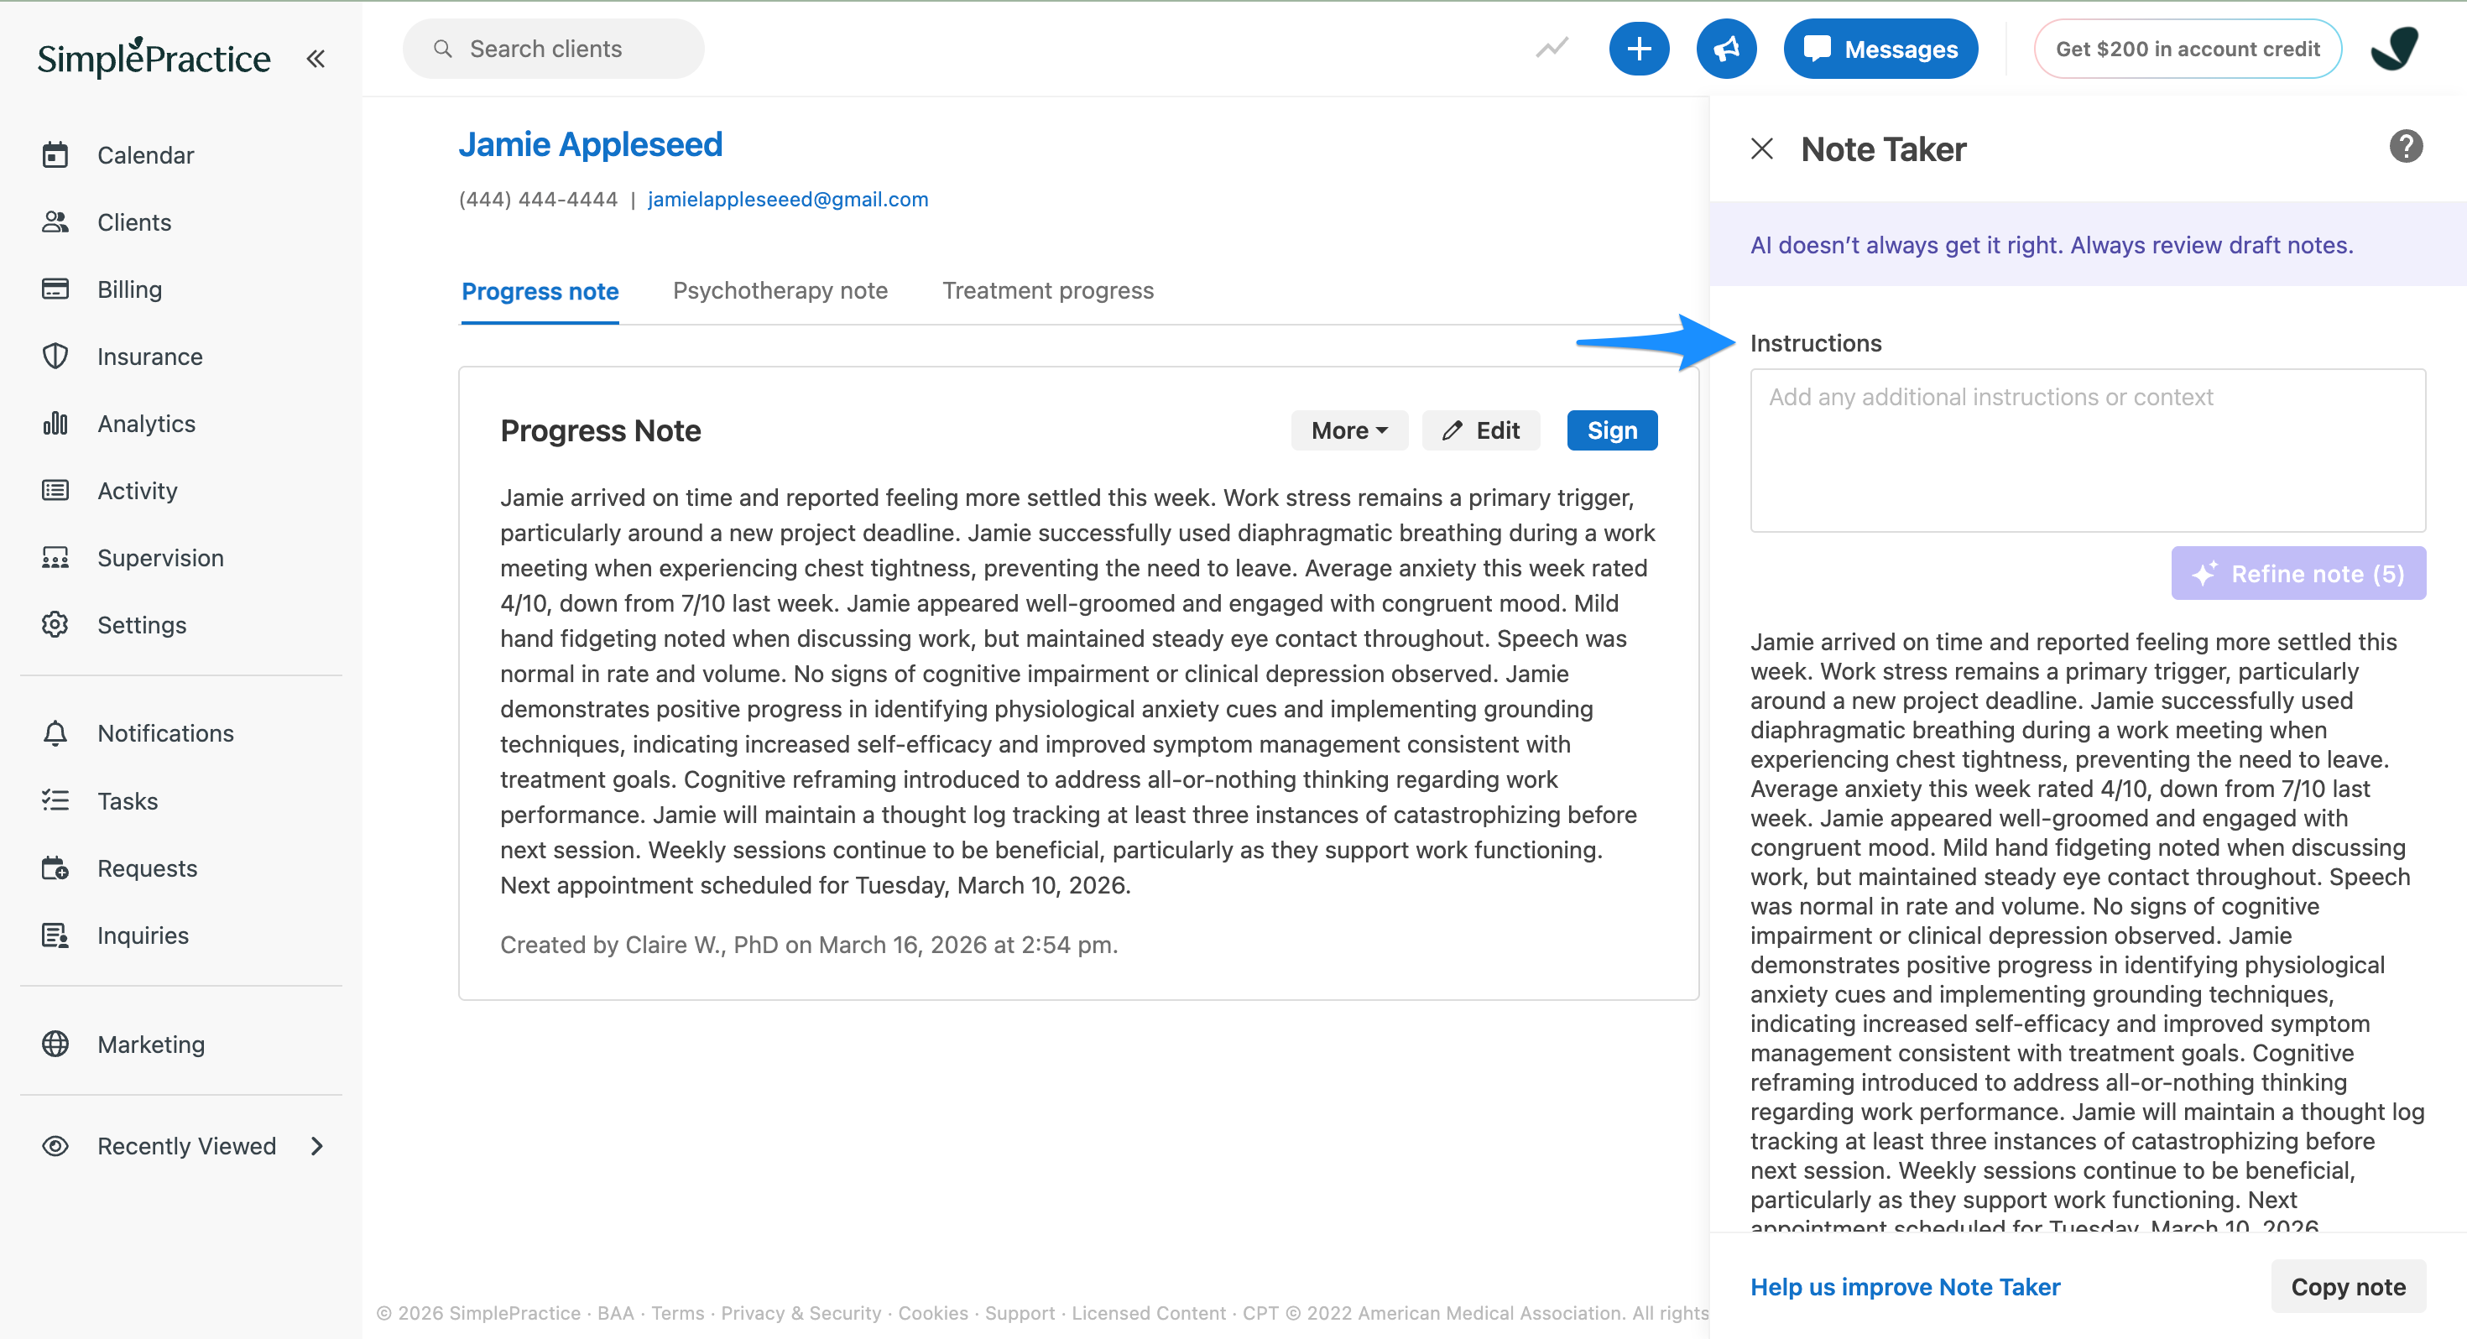Image resolution: width=2467 pixels, height=1339 pixels.
Task: Click the AI review draft notes banner
Action: pos(2088,244)
